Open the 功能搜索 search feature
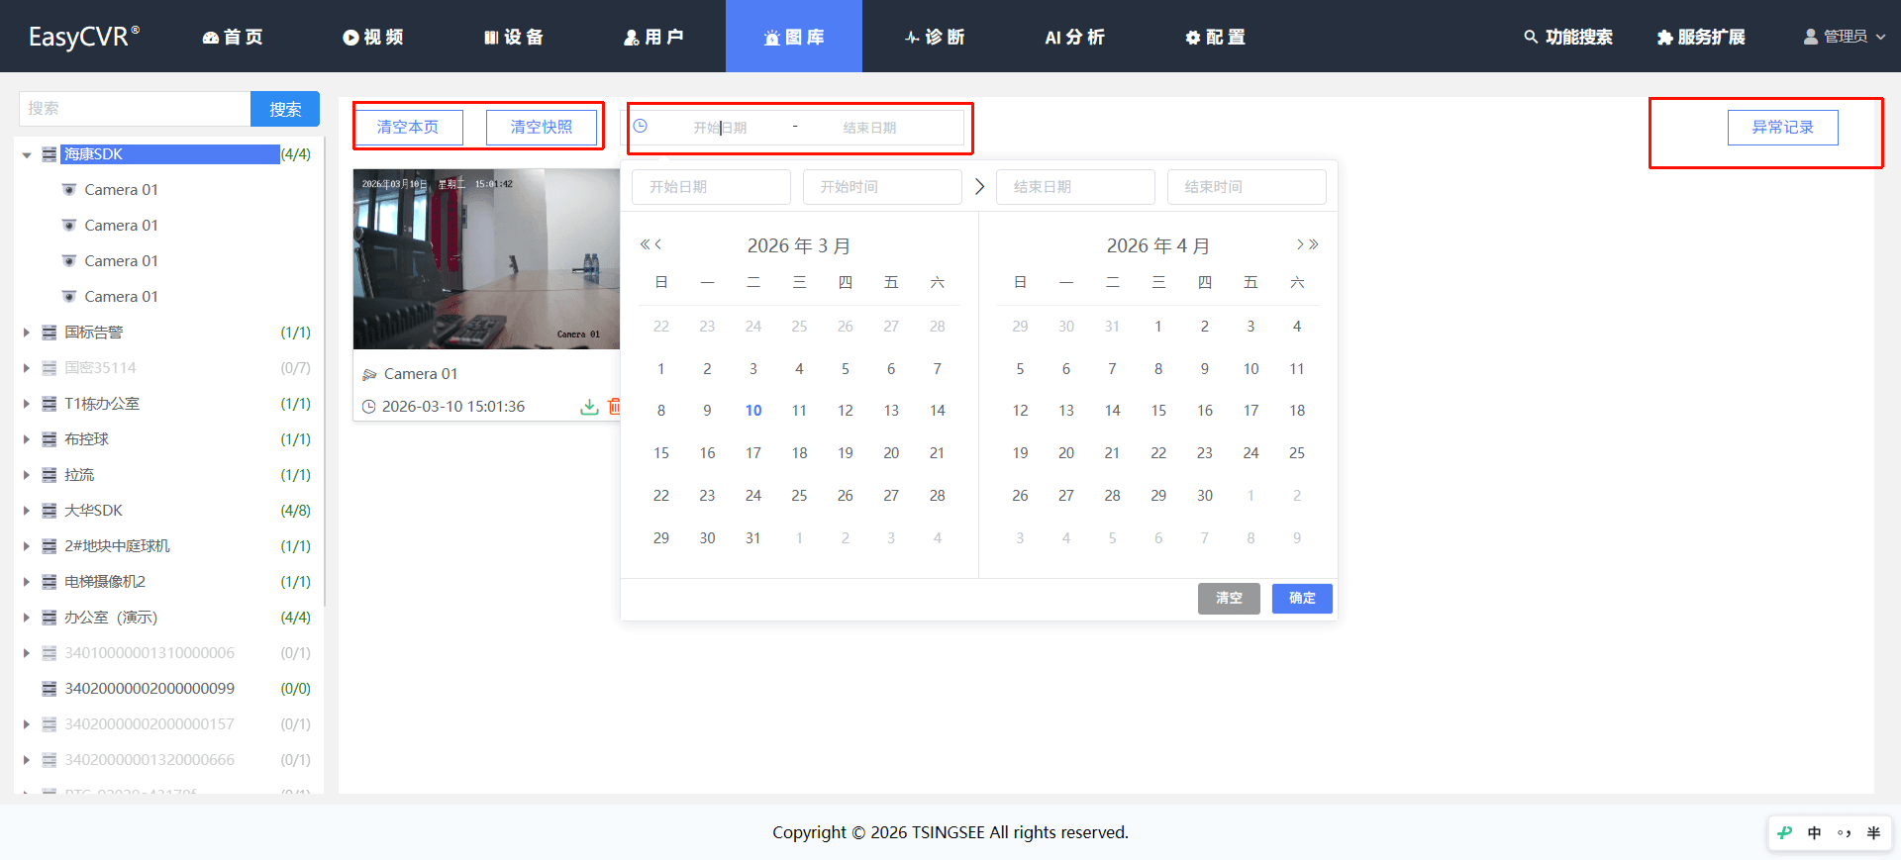 (1567, 37)
